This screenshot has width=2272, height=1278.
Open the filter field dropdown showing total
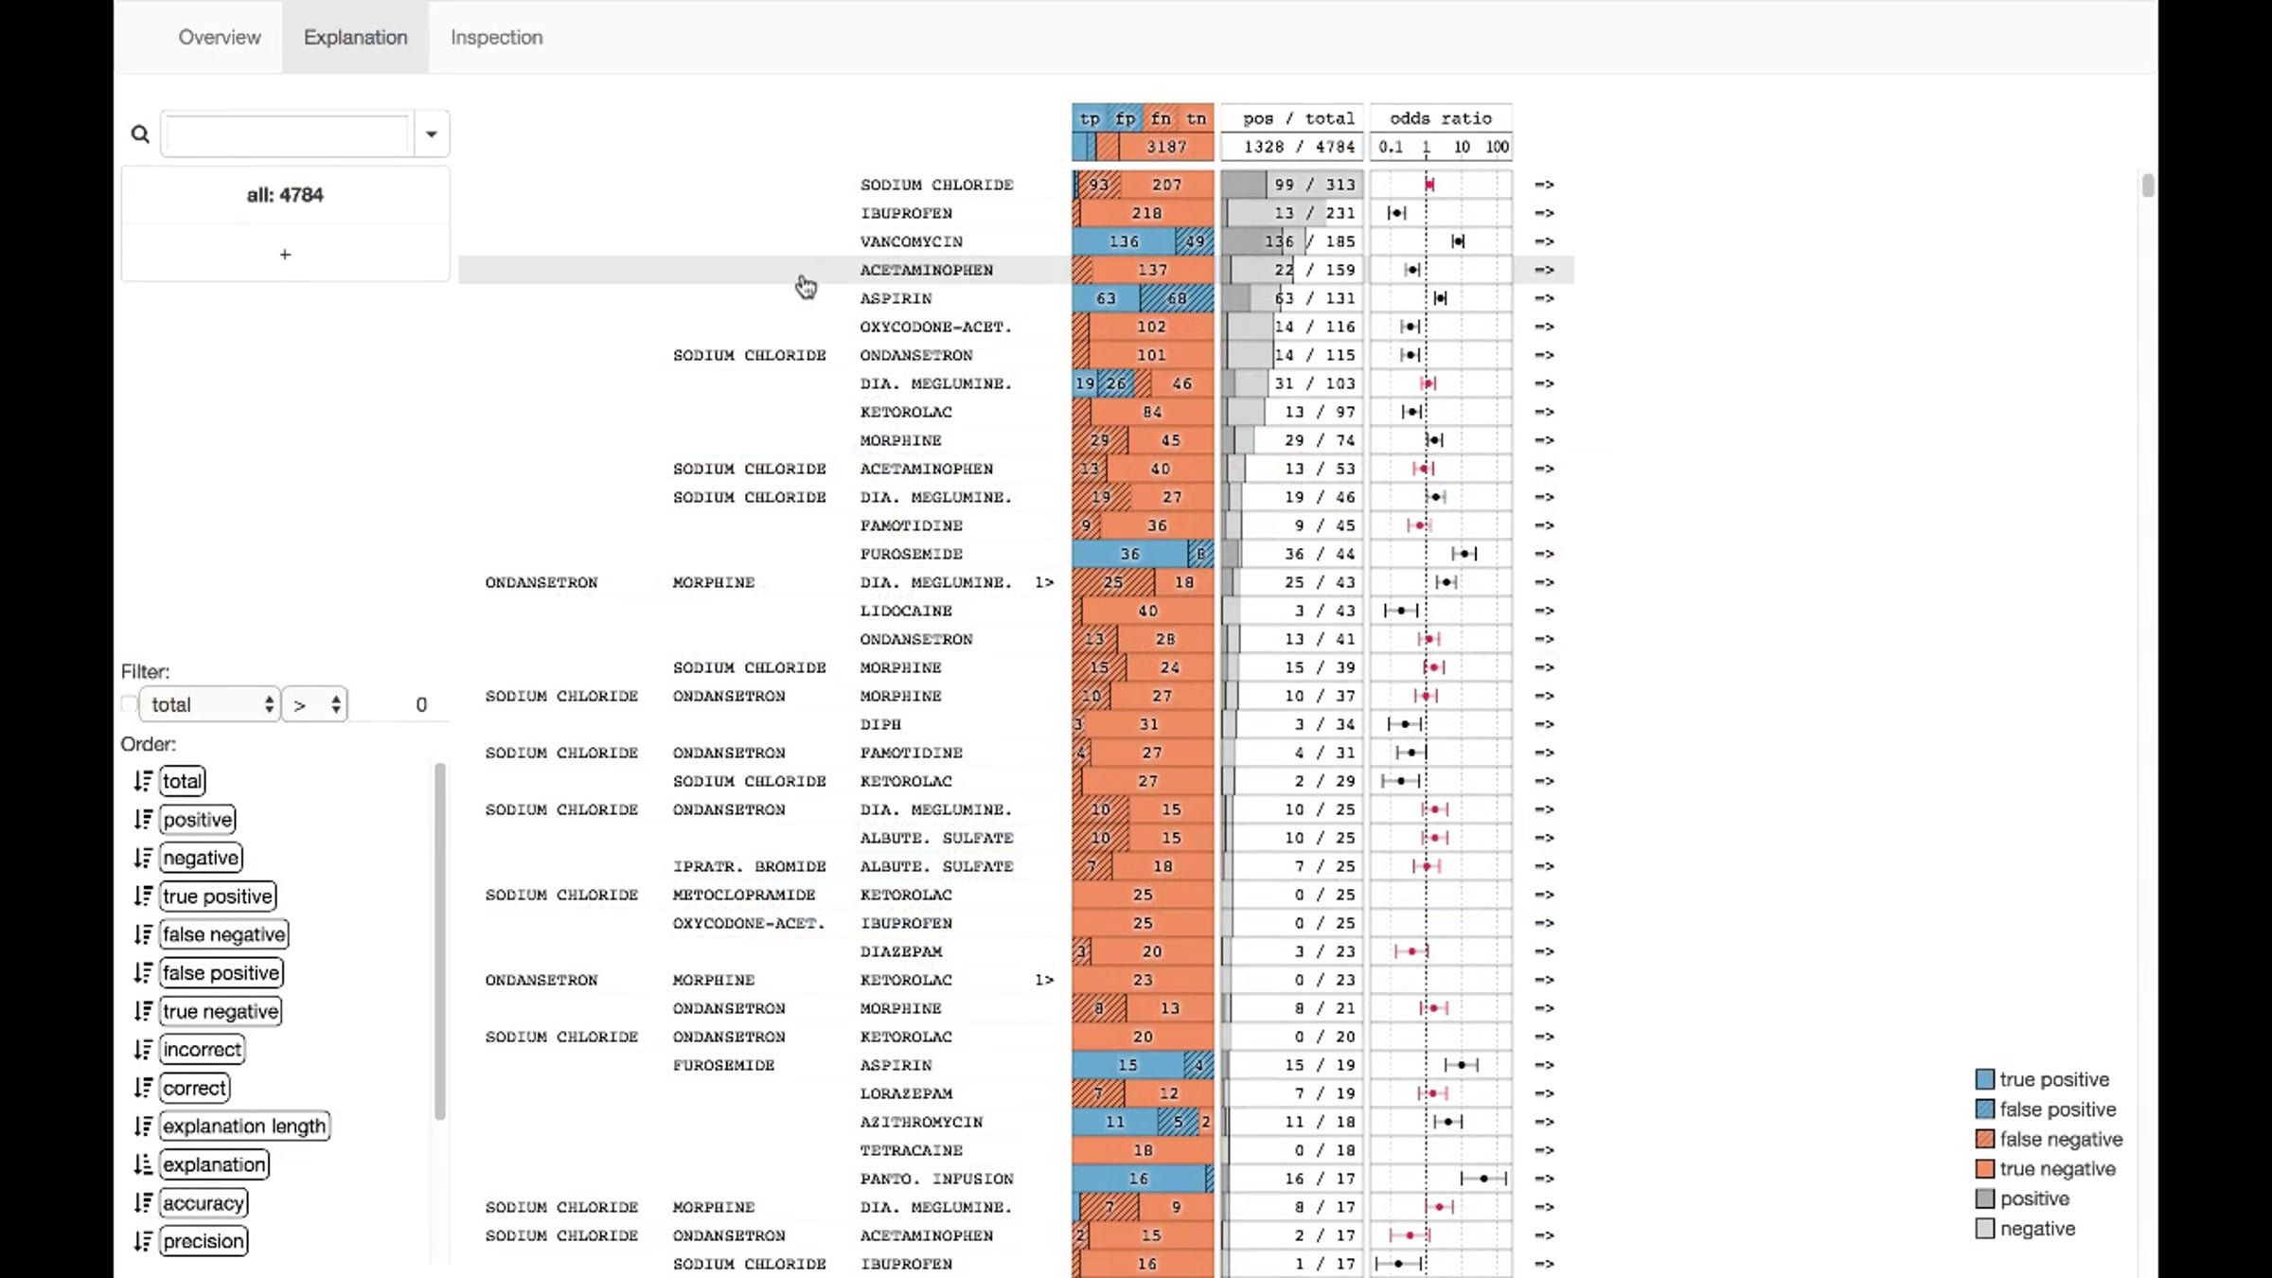click(x=210, y=704)
